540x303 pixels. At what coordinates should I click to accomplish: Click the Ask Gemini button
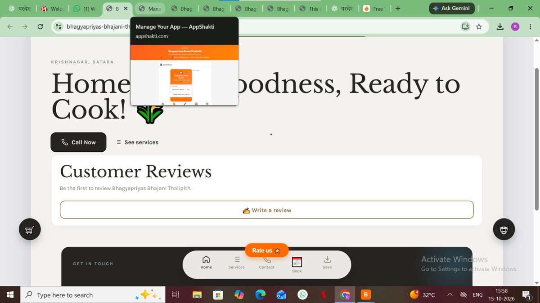[451, 8]
